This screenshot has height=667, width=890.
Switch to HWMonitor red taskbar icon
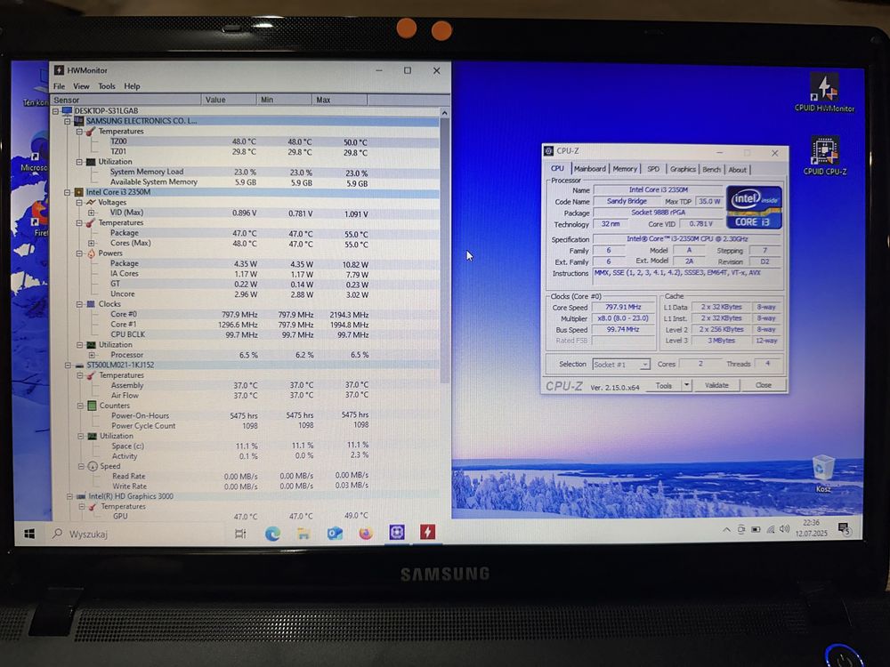pyautogui.click(x=427, y=532)
